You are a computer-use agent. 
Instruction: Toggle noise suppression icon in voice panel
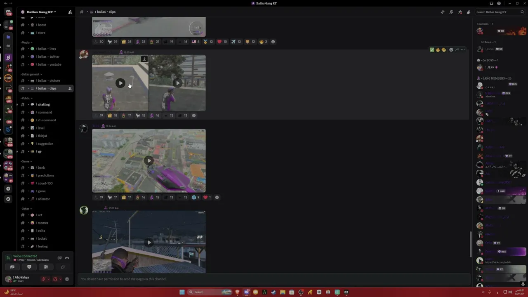click(x=59, y=258)
